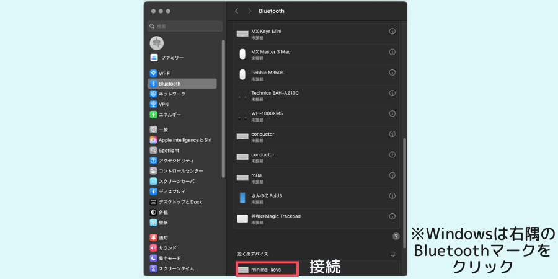Screen dimensions: 558x279
Task: Open Apple Intelligence と Siri settings
Action: 182,140
